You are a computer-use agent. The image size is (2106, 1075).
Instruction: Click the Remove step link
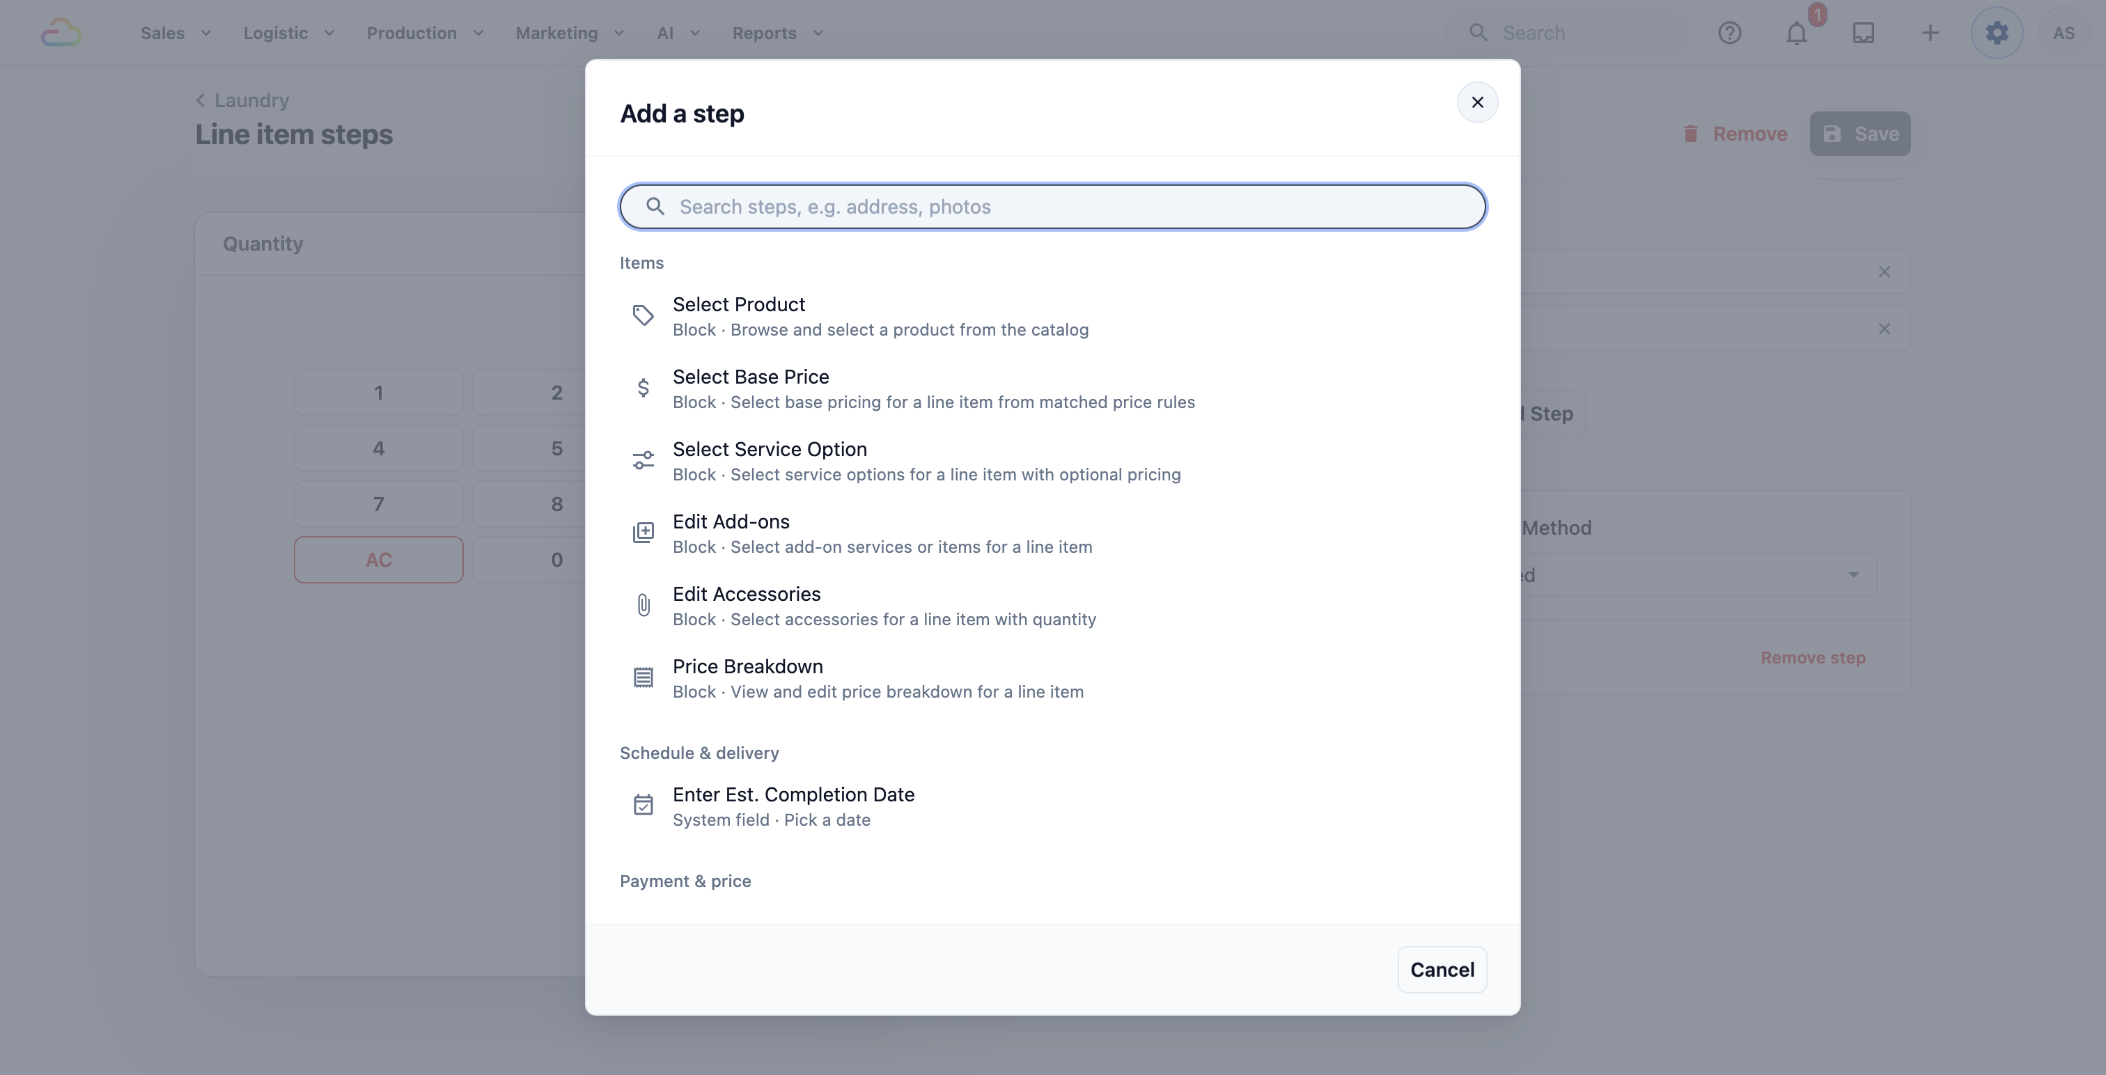click(1813, 657)
